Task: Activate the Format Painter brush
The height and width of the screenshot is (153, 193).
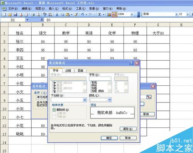Action: 76,15
